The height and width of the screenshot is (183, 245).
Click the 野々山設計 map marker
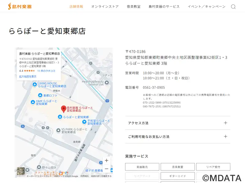pyautogui.click(x=39, y=167)
